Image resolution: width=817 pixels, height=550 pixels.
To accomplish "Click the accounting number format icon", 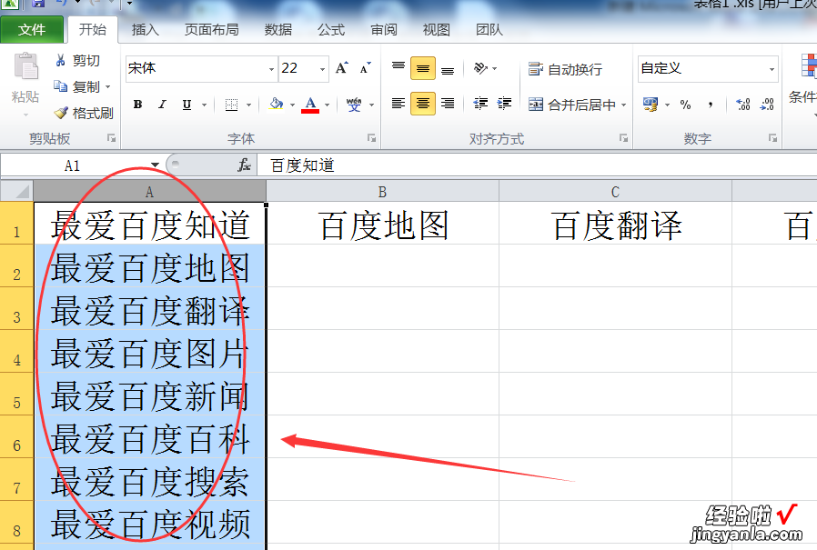I will click(651, 105).
